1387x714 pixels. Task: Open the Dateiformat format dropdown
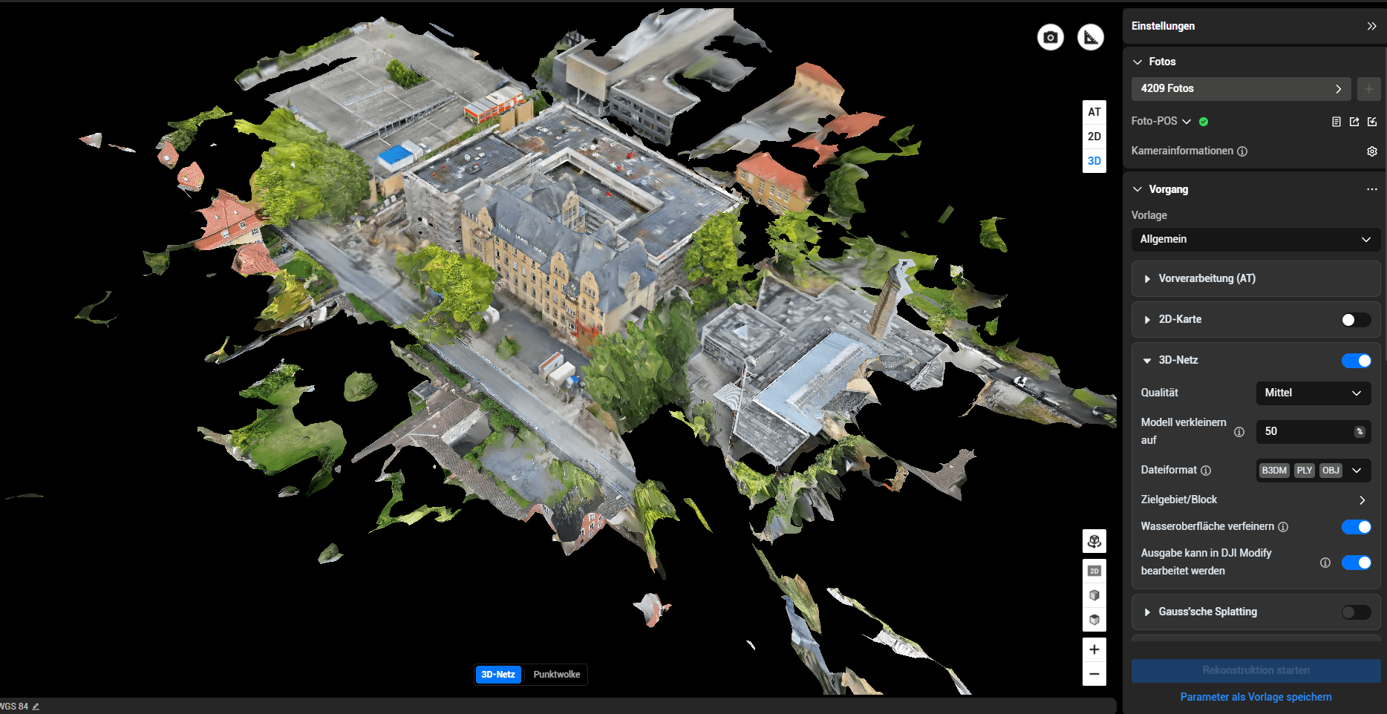pos(1313,471)
